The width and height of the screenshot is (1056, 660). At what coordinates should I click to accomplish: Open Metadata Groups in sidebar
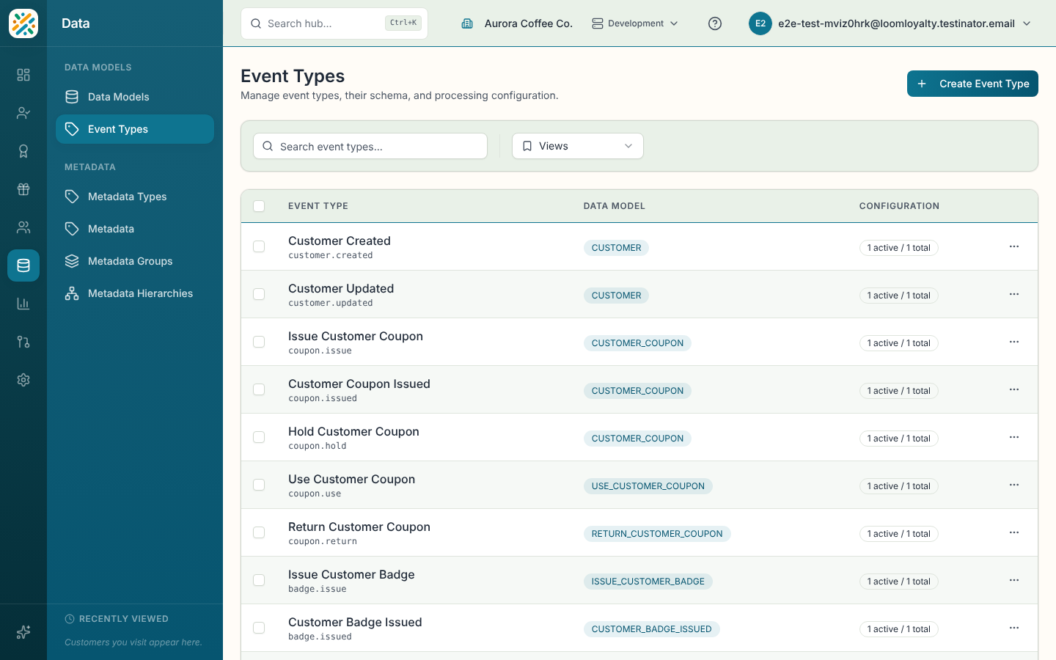[x=135, y=261]
